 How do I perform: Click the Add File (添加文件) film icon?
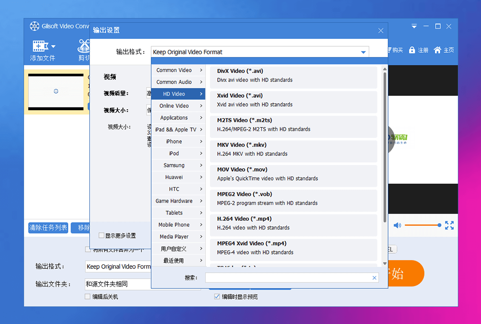[x=40, y=46]
